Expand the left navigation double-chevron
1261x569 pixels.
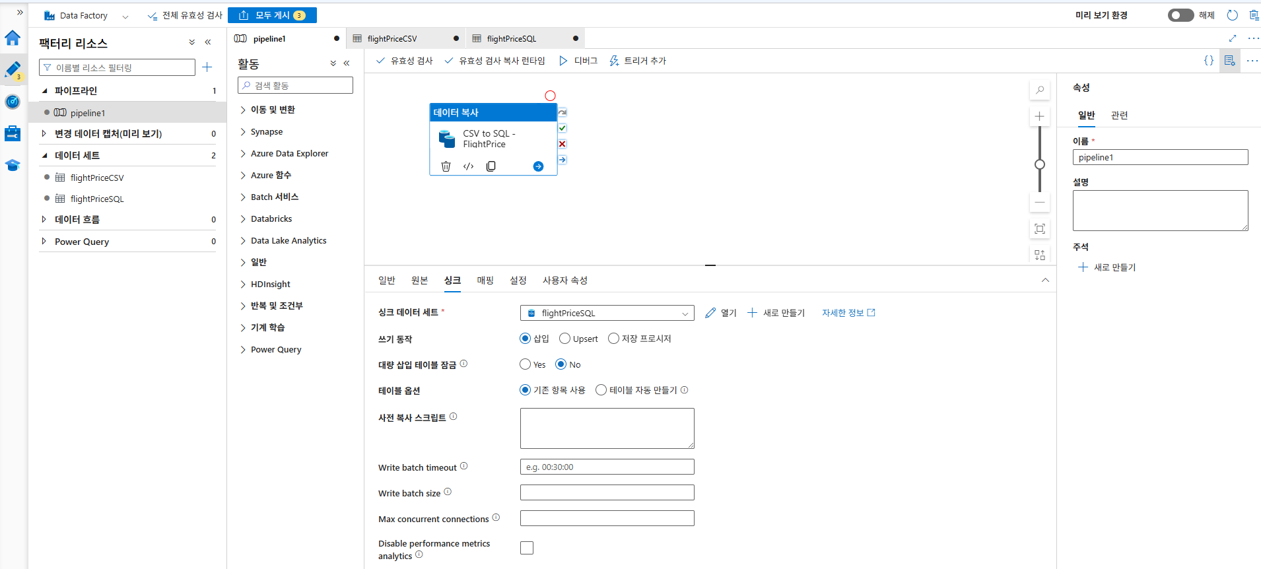(x=20, y=13)
